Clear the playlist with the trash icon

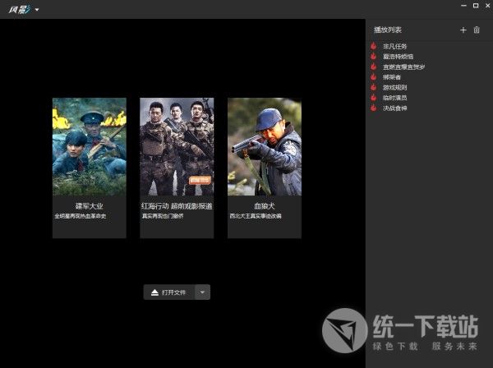pyautogui.click(x=477, y=30)
